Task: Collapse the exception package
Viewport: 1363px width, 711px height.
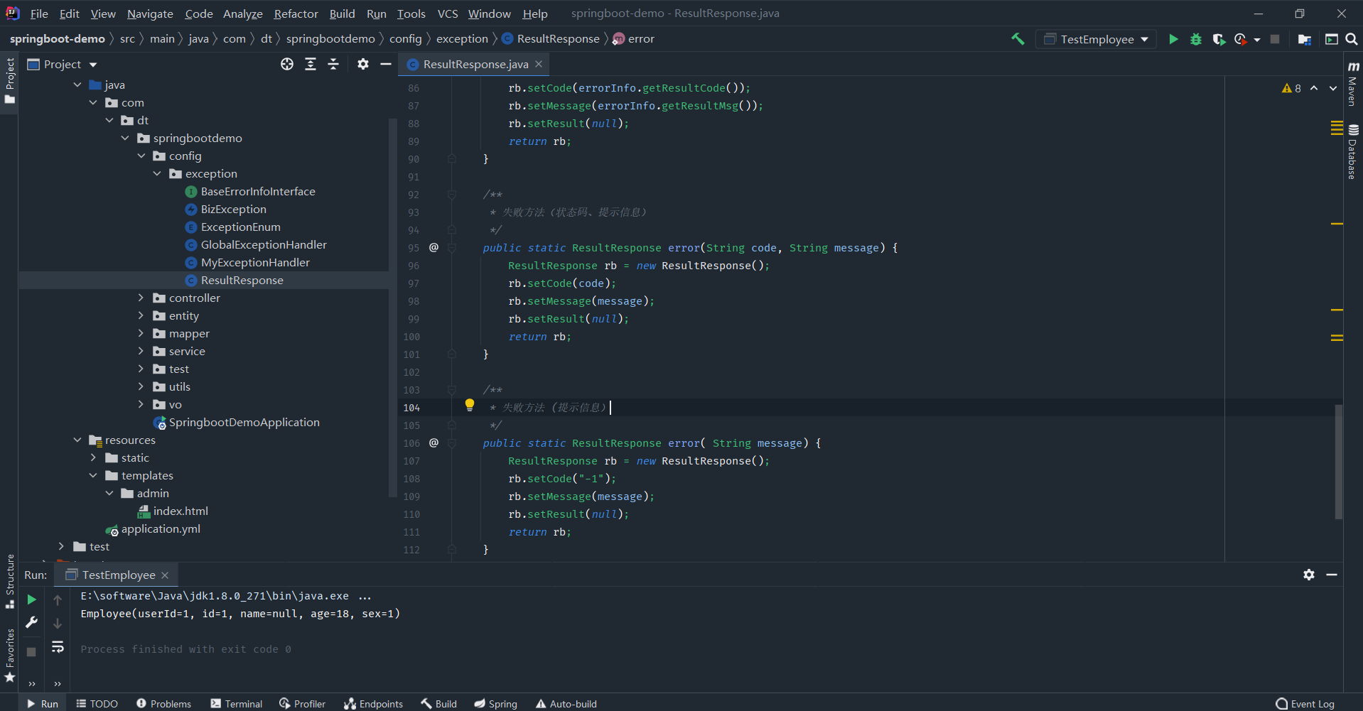Action: pos(157,173)
